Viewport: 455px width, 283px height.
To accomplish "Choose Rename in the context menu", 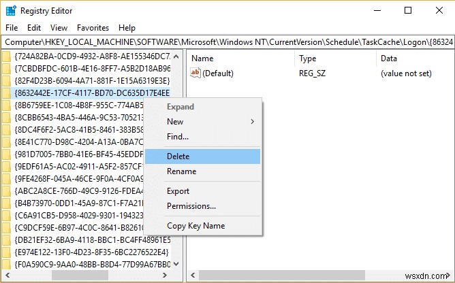I will point(203,171).
